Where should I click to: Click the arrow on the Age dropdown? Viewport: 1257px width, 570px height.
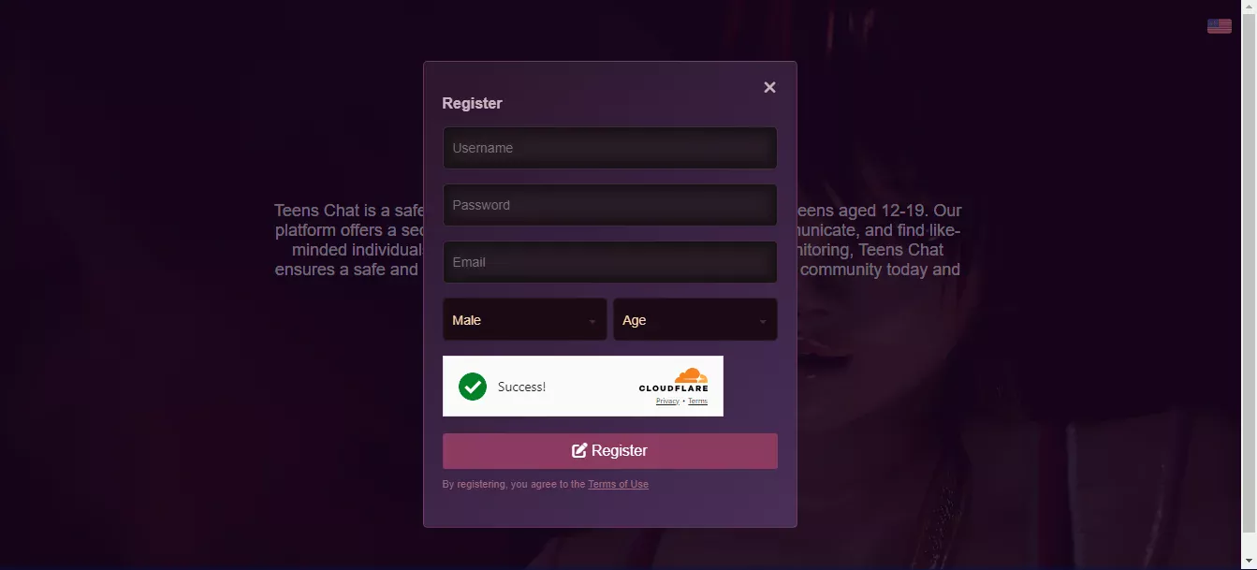coord(763,321)
